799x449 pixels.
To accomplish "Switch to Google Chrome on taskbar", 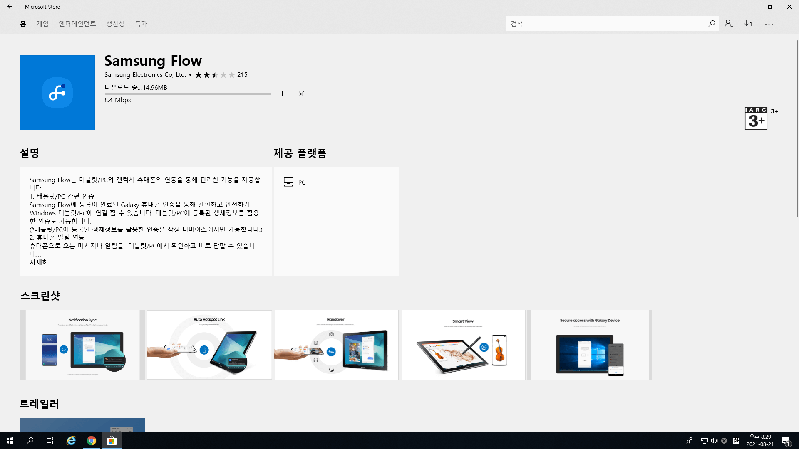I will (x=92, y=441).
